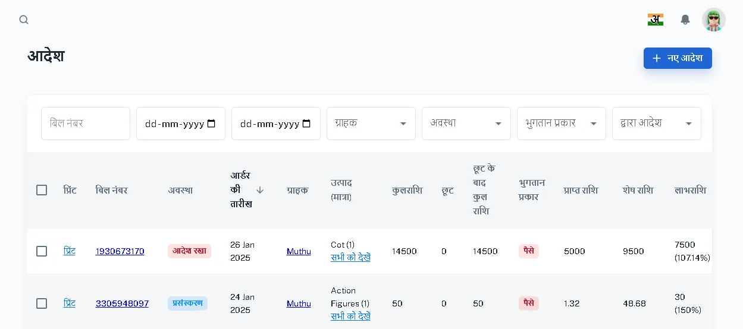Expand the द्वारा आदेश filter dropdown
743x329 pixels.
tap(657, 124)
